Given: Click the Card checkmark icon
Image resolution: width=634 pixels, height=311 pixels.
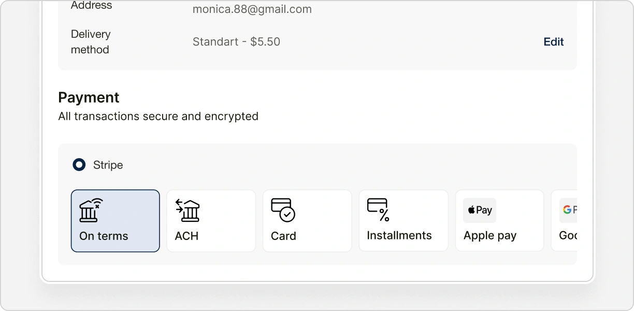Looking at the screenshot, I should (283, 210).
